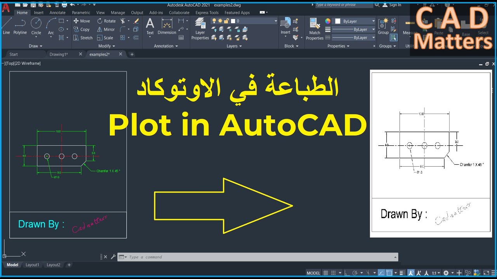Click the Erase tool icon
Screen dimensions: 497x279
click(136, 21)
